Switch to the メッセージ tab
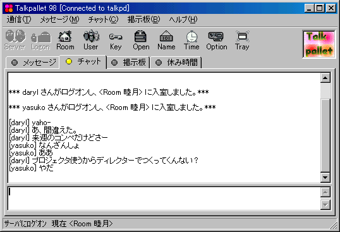This screenshot has height=232, width=340. 33,63
